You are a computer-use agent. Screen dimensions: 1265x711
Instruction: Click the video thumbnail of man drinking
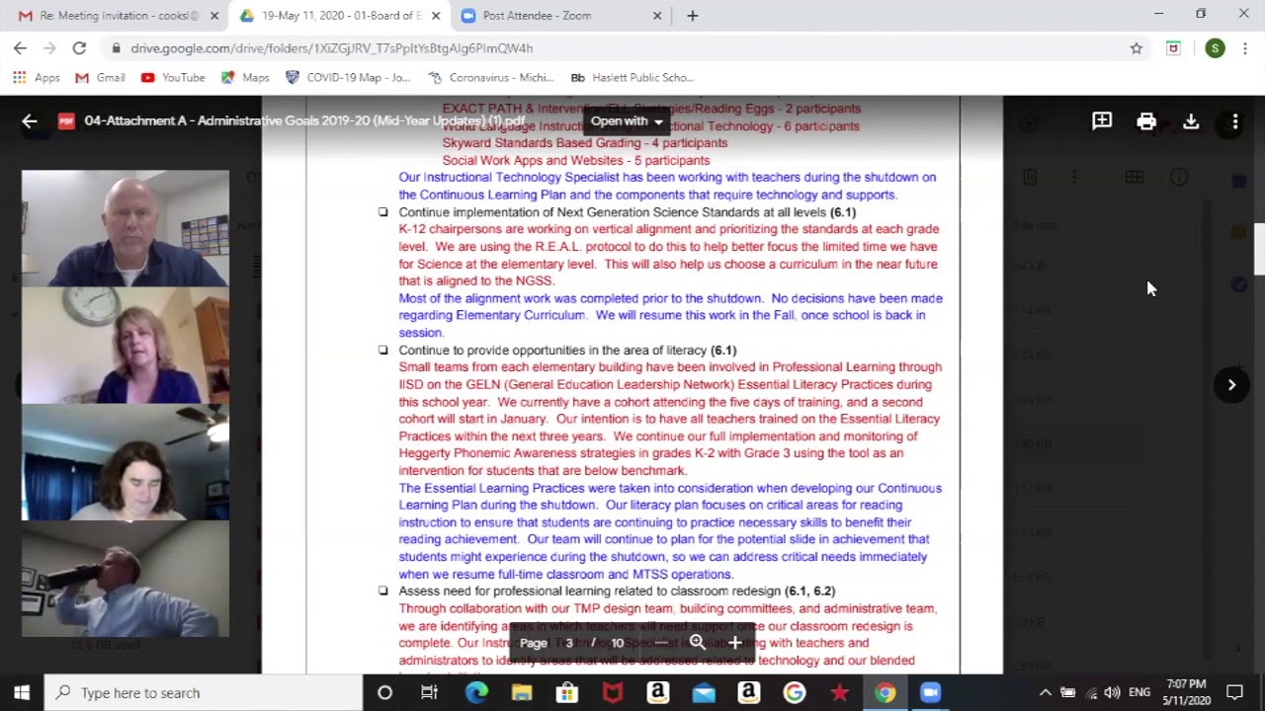pyautogui.click(x=126, y=579)
